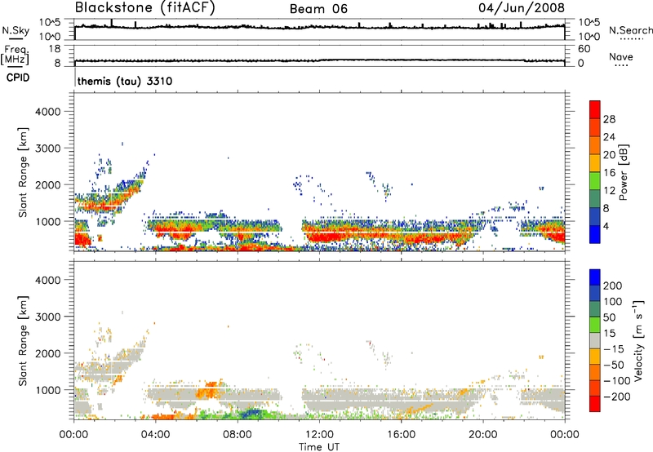Click the 04:00 time axis label
The image size is (653, 452).
(155, 435)
